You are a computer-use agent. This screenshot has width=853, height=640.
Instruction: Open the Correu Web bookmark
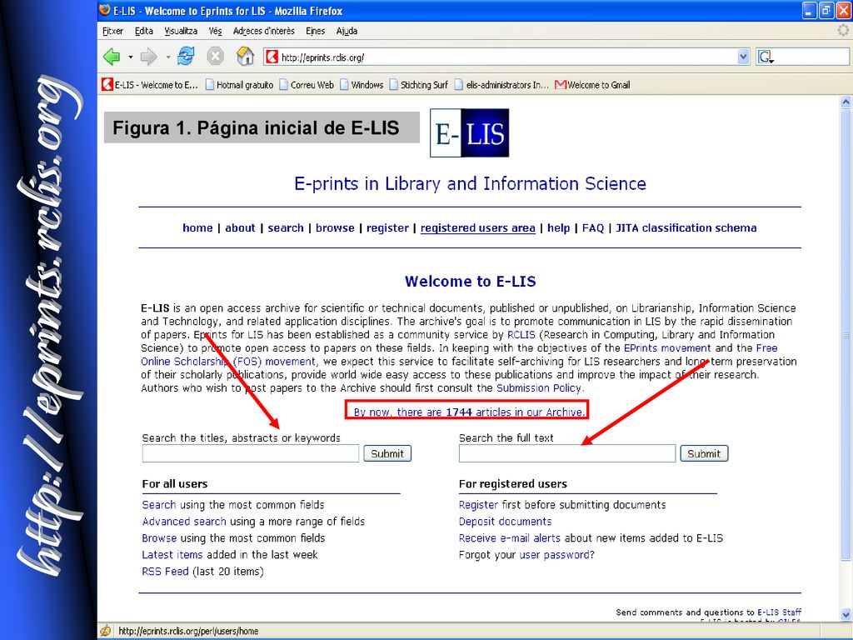pos(307,85)
